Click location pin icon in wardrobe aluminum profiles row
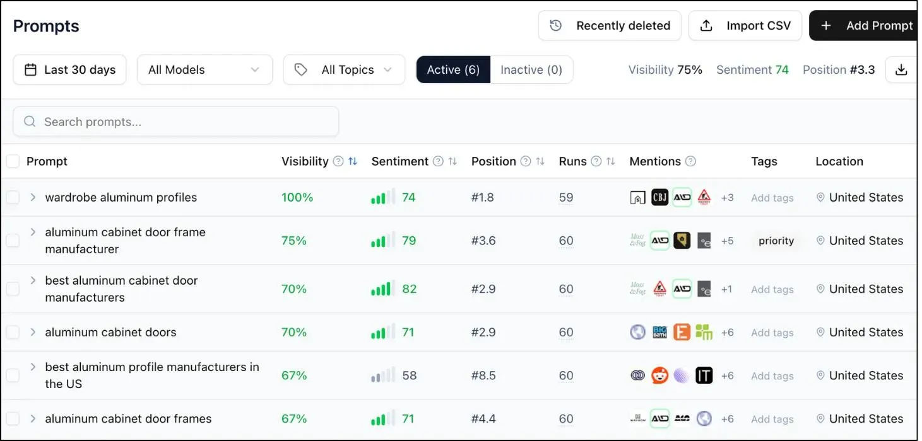The width and height of the screenshot is (922, 441). [820, 197]
